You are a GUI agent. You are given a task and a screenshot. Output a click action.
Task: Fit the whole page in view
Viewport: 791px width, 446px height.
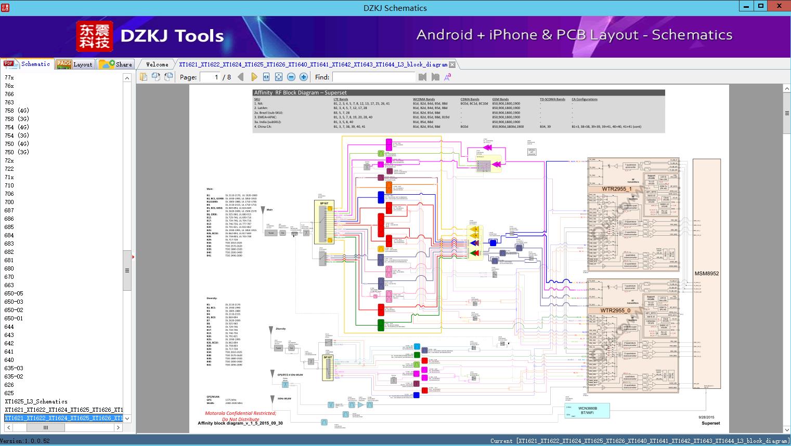click(x=279, y=77)
